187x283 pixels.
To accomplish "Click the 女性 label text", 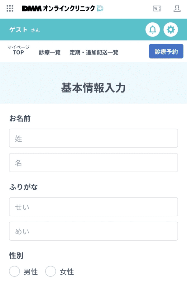I will tap(67, 272).
